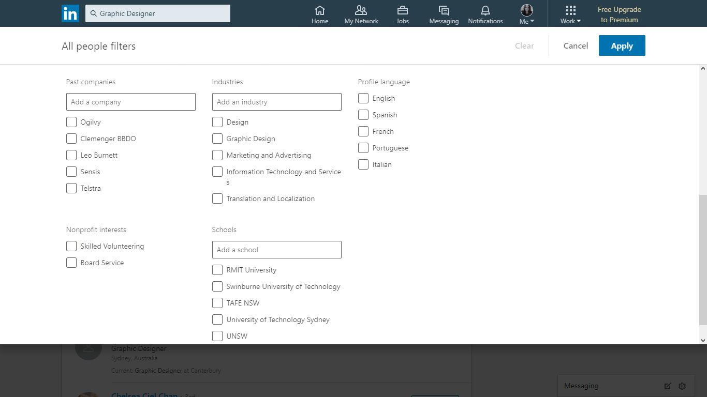
Task: Tick the Design industry checkbox
Action: (217, 122)
